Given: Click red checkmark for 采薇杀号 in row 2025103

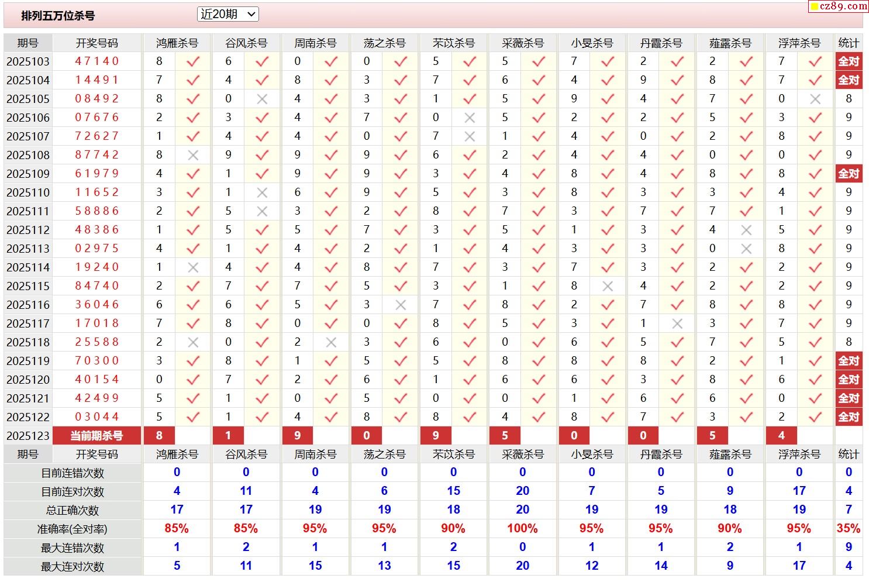Looking at the screenshot, I should tap(539, 61).
